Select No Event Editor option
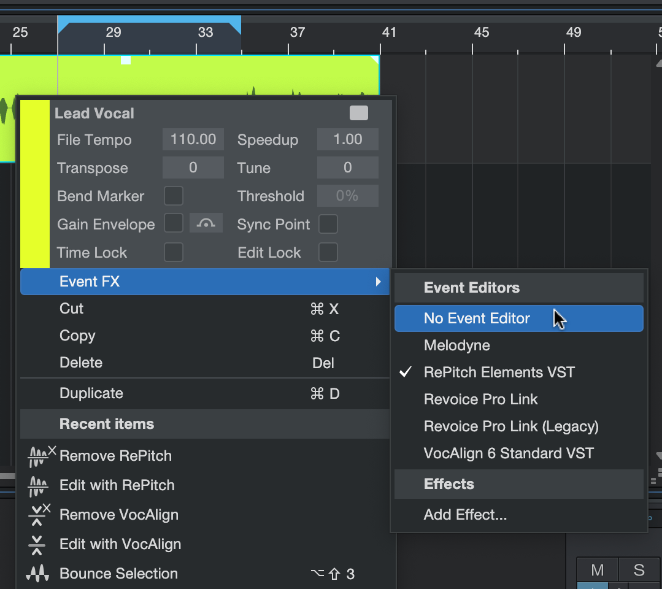Screen dimensions: 662x589 [477, 318]
